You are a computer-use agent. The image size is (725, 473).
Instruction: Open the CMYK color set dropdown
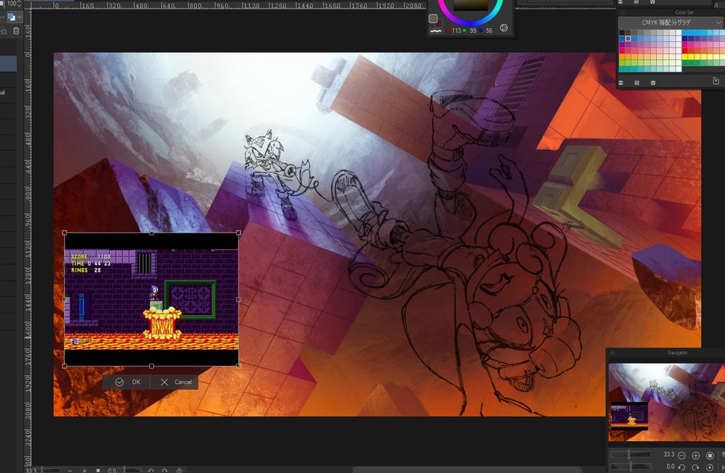[670, 22]
